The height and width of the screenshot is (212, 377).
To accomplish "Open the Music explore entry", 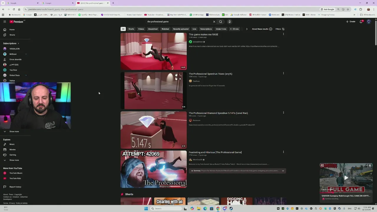I will click(12, 144).
